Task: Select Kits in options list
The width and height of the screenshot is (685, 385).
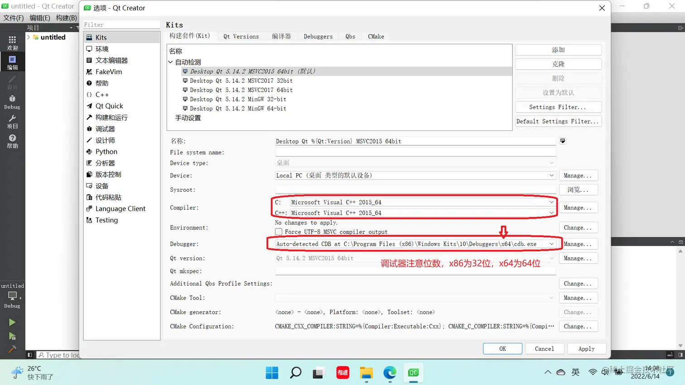Action: (121, 38)
